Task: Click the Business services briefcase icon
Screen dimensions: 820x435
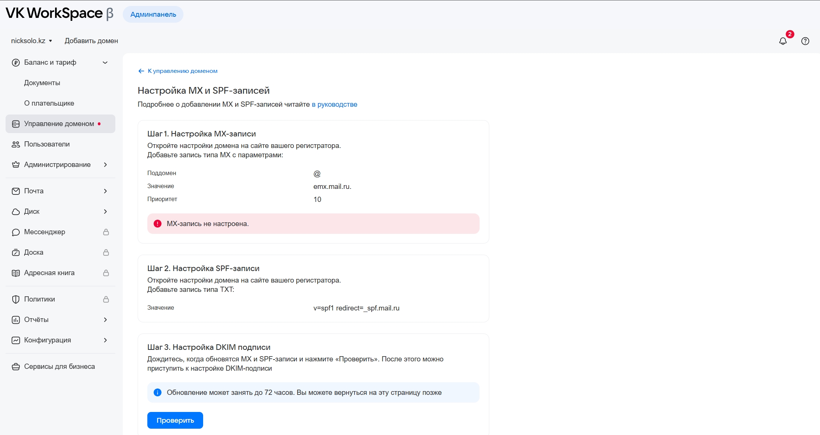Action: [x=16, y=367]
